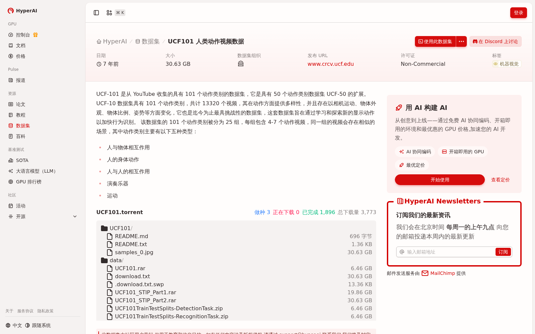Screen dimensions: 535x334
Task: Click the data/ folder icon
Action: [104, 260]
